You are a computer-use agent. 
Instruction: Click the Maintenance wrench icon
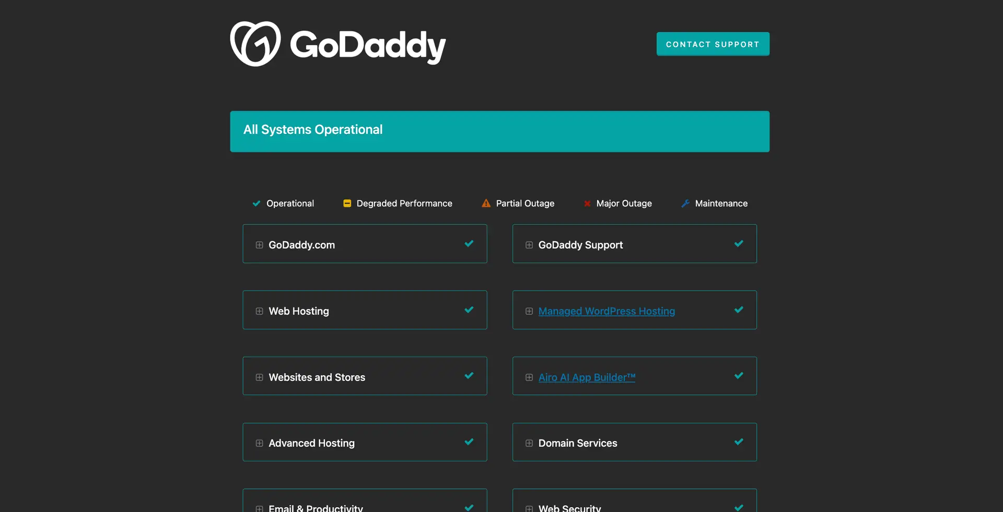[685, 204]
